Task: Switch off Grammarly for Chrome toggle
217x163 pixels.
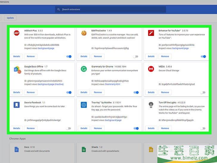Action: coord(136,93)
